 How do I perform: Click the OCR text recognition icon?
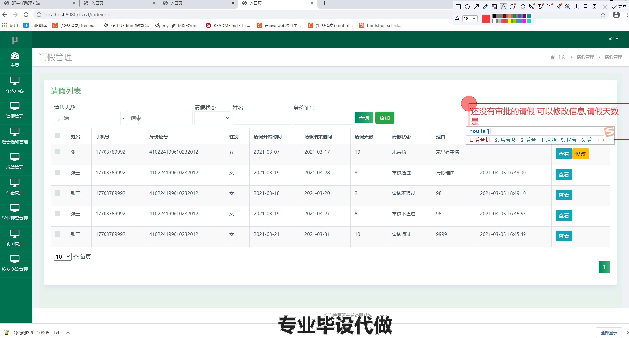[550, 7]
